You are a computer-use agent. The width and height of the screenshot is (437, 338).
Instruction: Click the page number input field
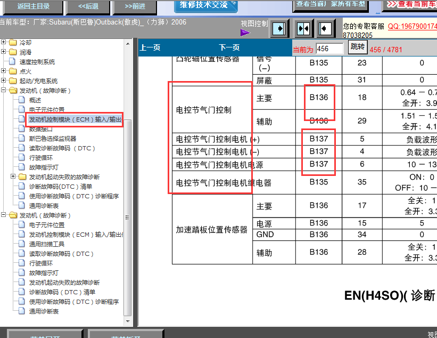(x=329, y=49)
